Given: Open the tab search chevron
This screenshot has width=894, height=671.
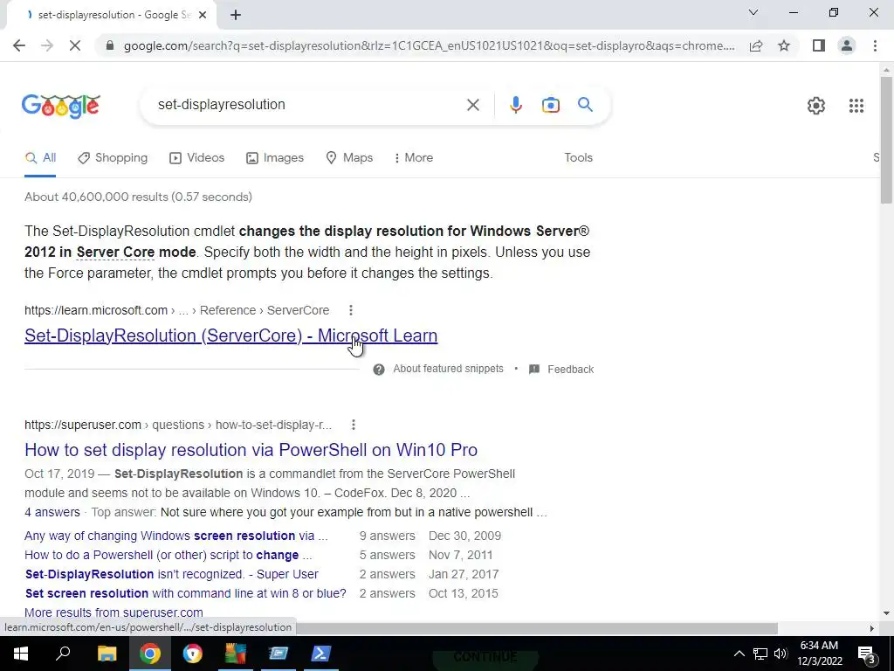Looking at the screenshot, I should (753, 12).
